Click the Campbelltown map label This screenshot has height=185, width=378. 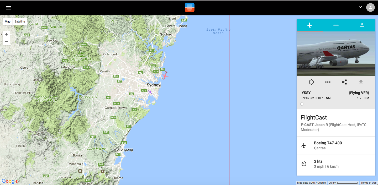point(116,108)
